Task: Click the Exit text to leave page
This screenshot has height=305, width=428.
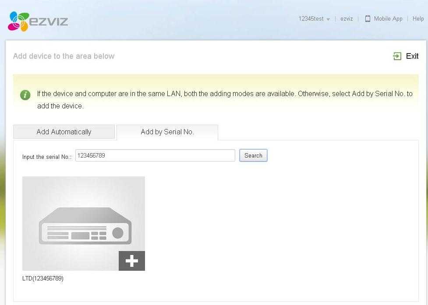Action: pos(412,56)
